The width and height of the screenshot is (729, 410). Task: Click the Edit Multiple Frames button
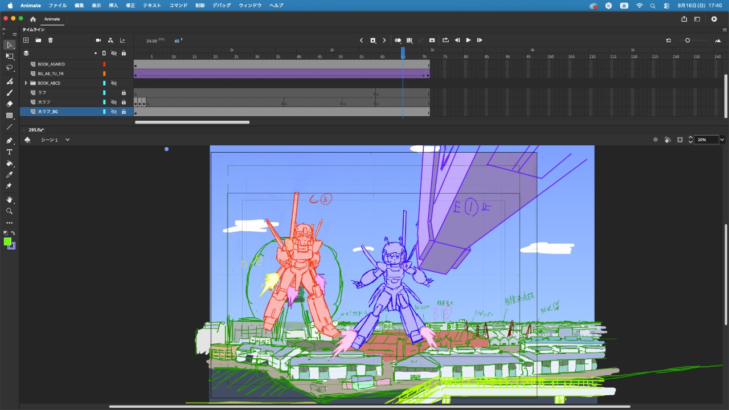coord(409,40)
